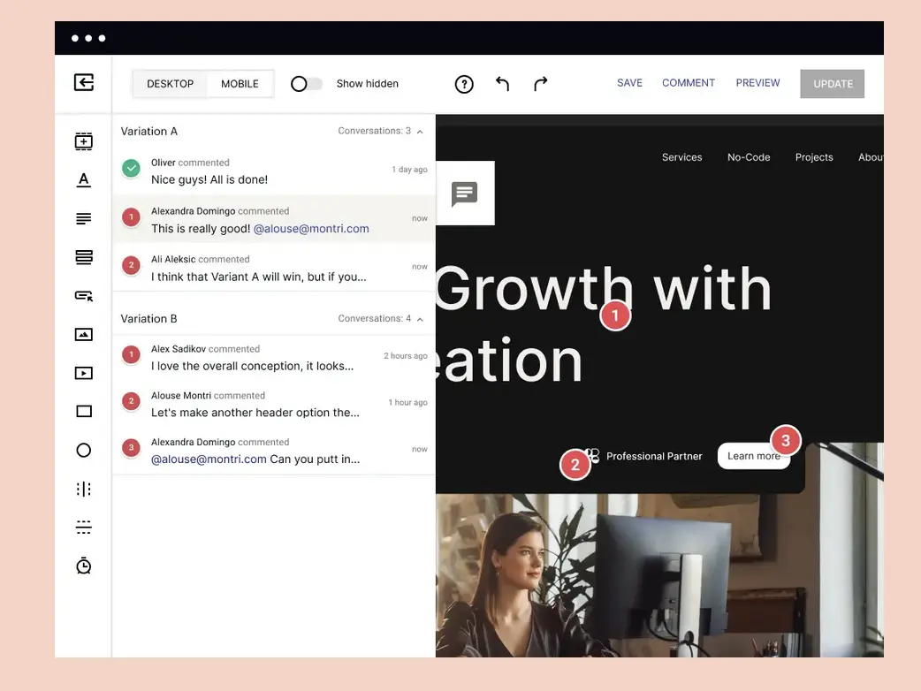Collapse the Variation A conversations
This screenshot has width=921, height=691.
pos(420,130)
